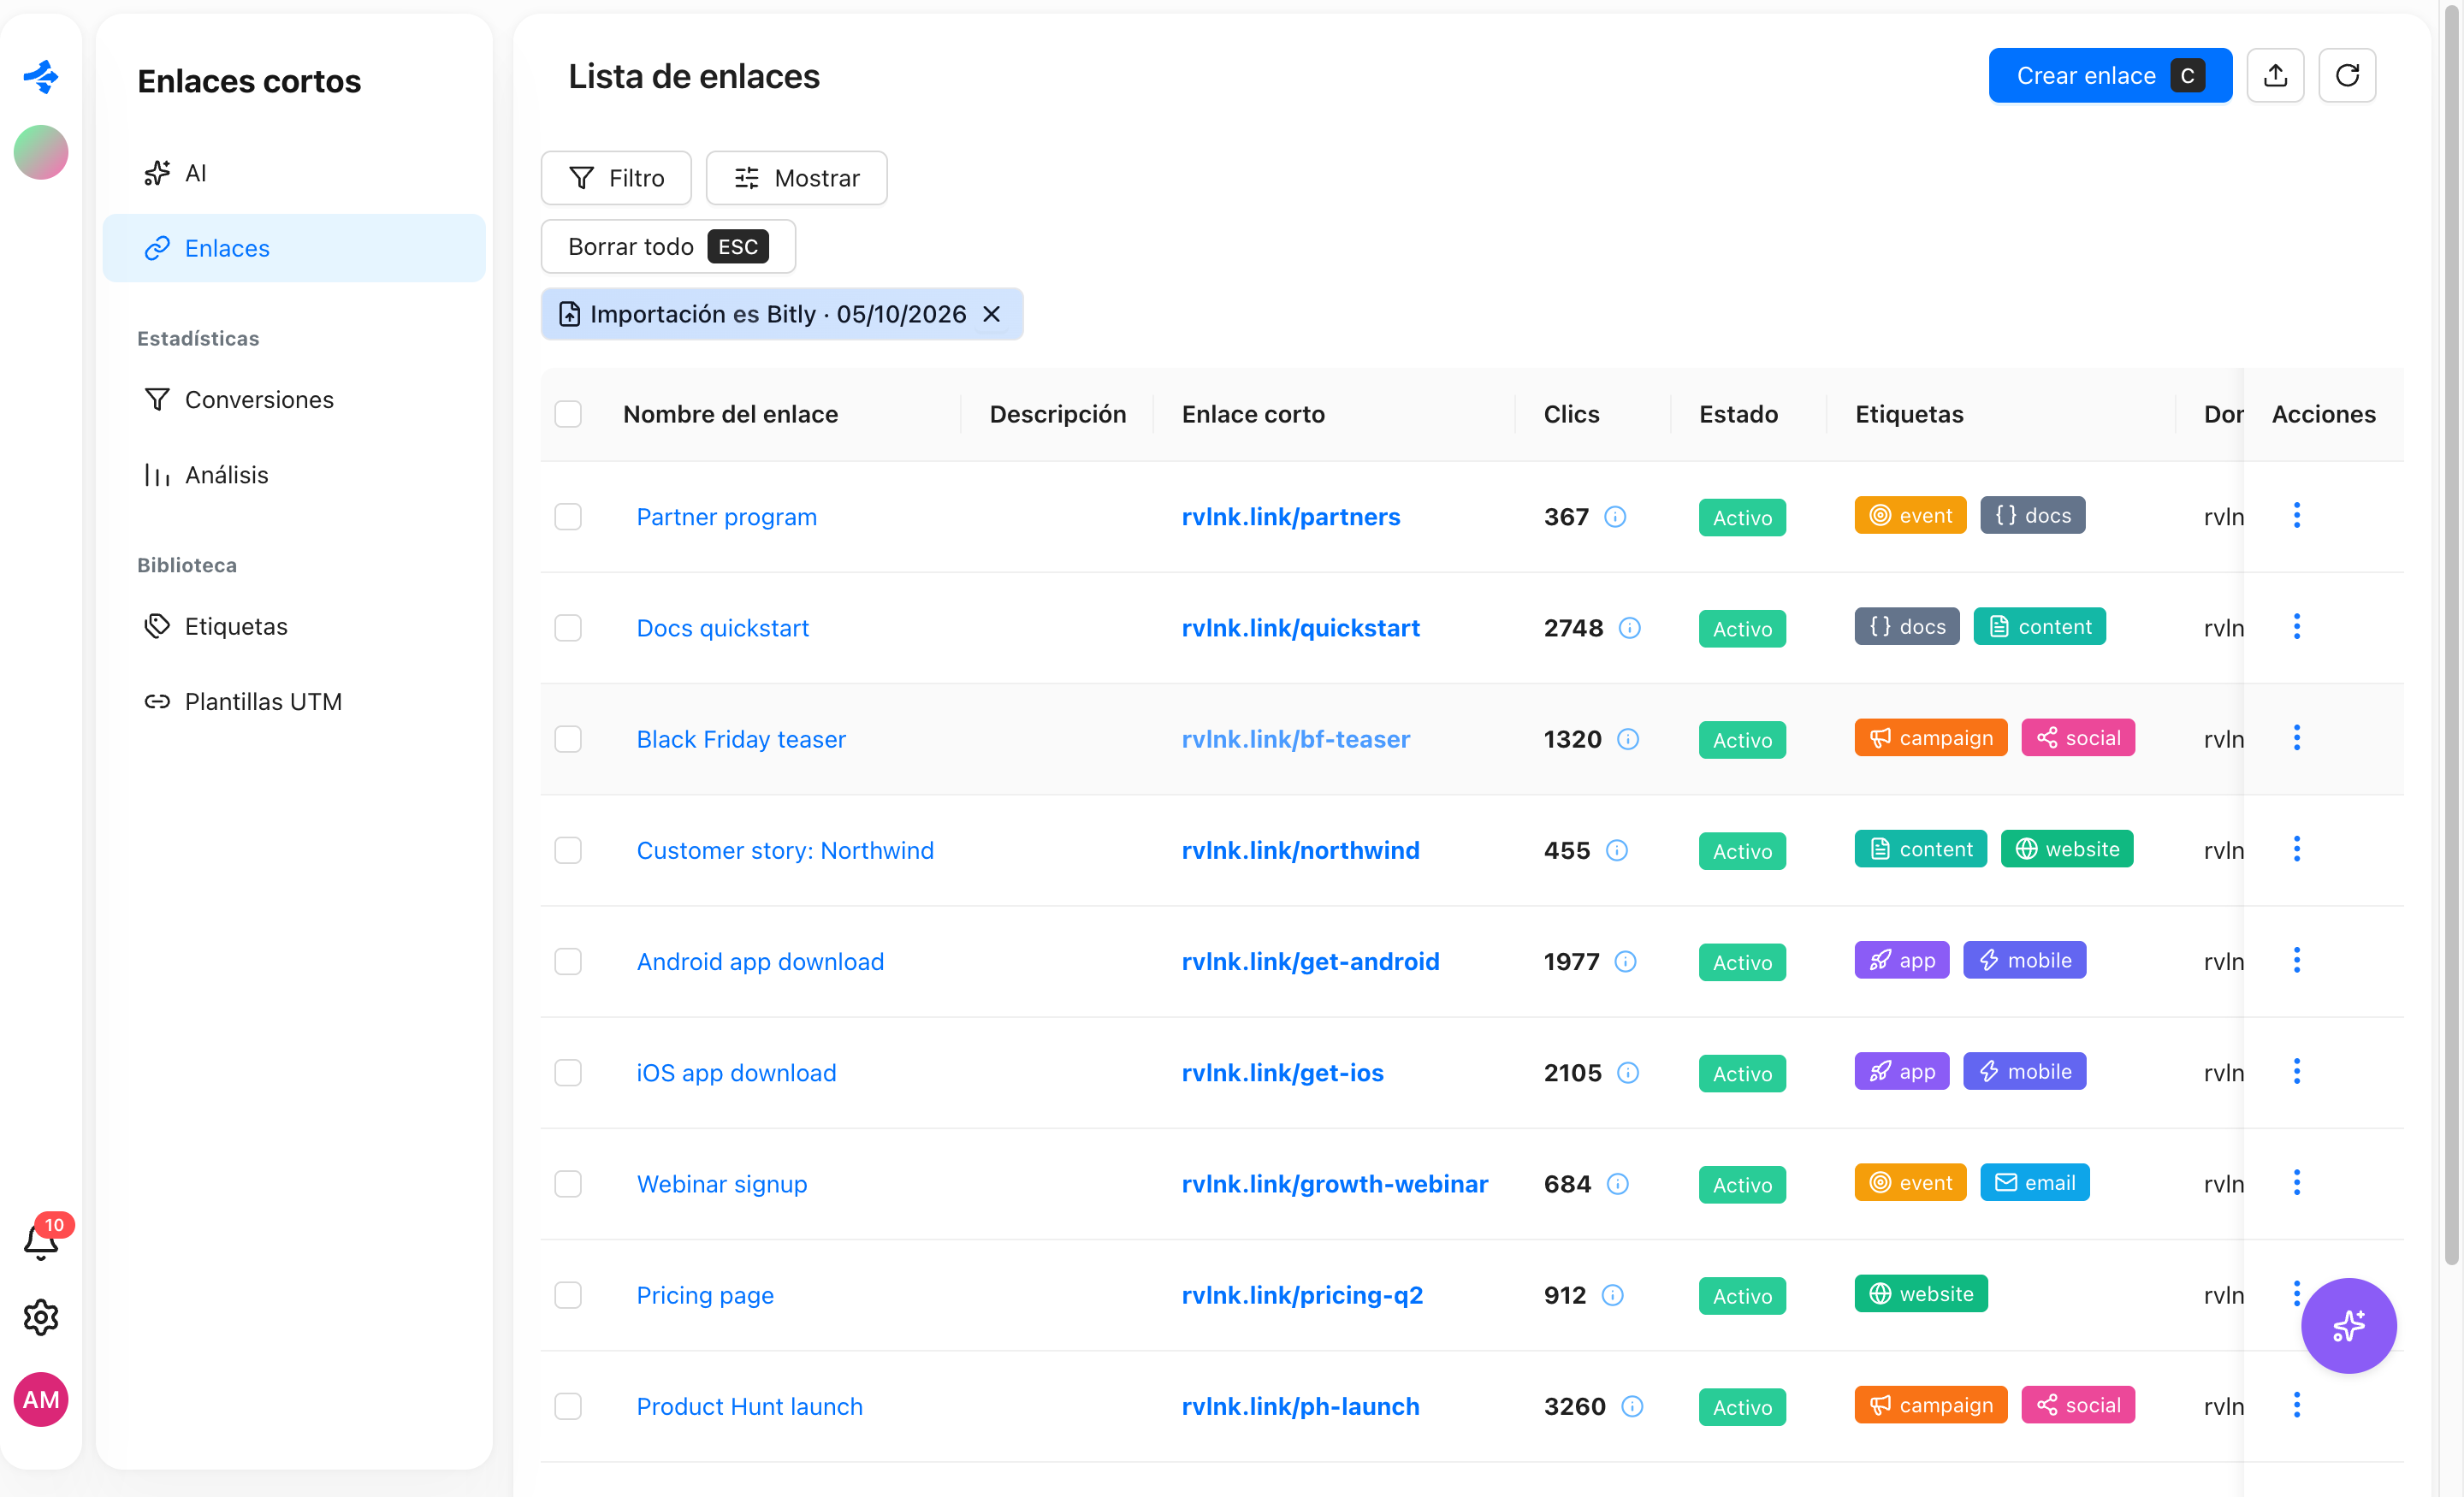
Task: Select the Partner program row checkbox
Action: tap(568, 517)
